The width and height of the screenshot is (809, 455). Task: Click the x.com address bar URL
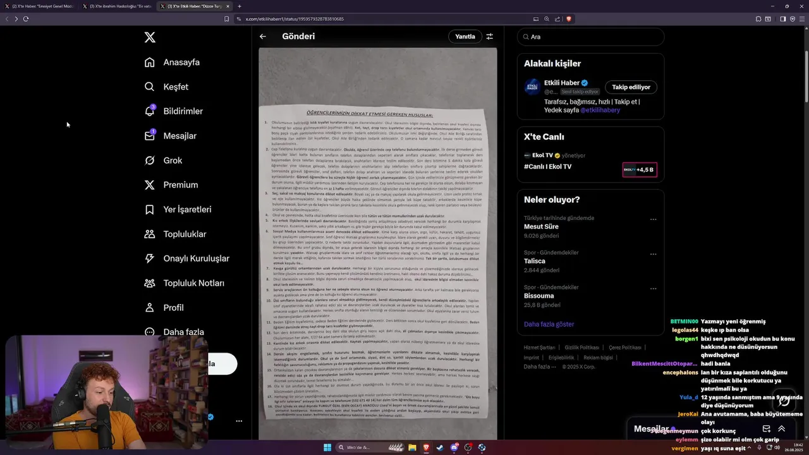[295, 19]
